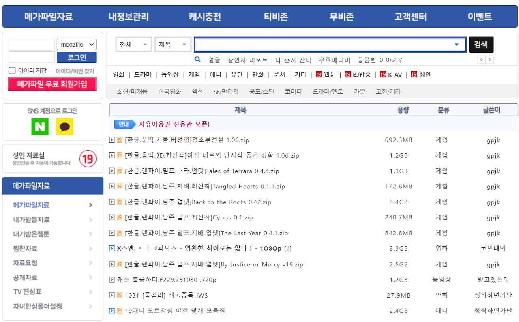Click the Naver SNS login icon

tap(40, 127)
